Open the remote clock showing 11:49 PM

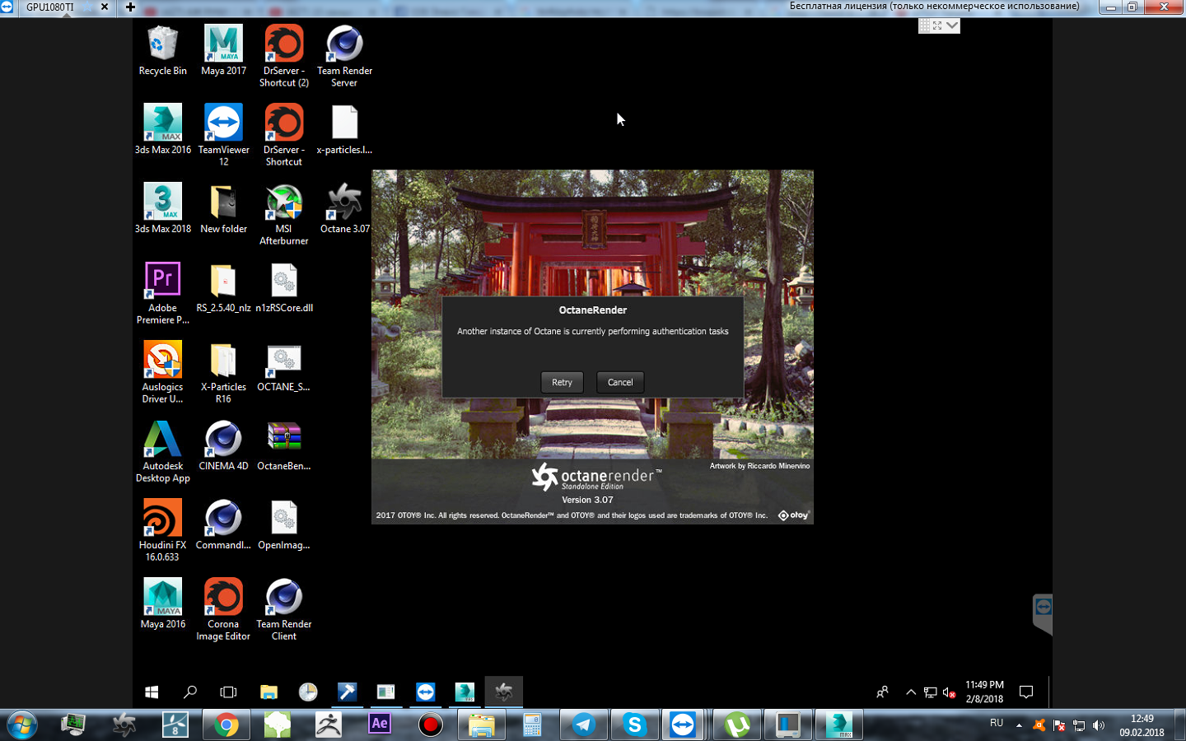984,692
